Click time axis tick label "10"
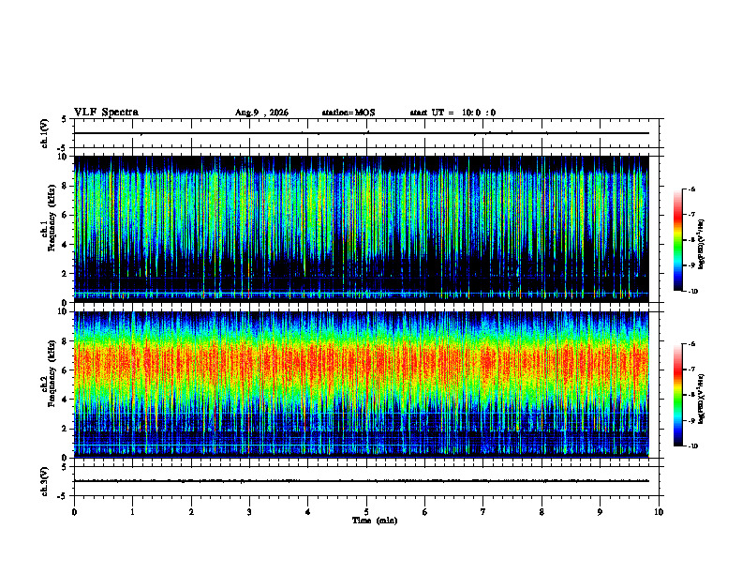 coord(659,512)
